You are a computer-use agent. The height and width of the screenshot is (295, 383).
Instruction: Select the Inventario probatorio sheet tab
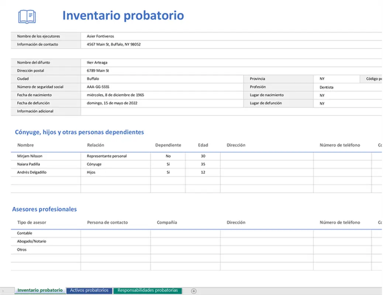coord(40,291)
